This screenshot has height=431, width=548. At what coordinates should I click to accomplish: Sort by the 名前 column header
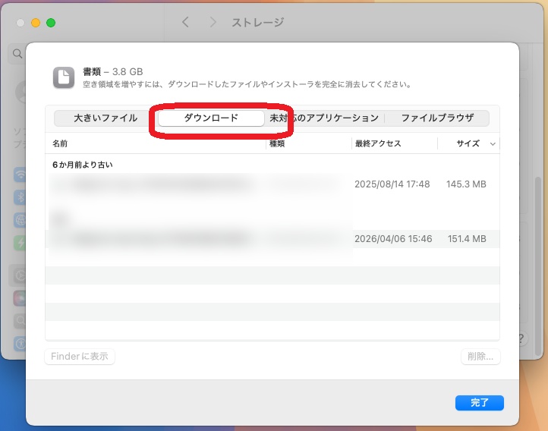[x=60, y=143]
